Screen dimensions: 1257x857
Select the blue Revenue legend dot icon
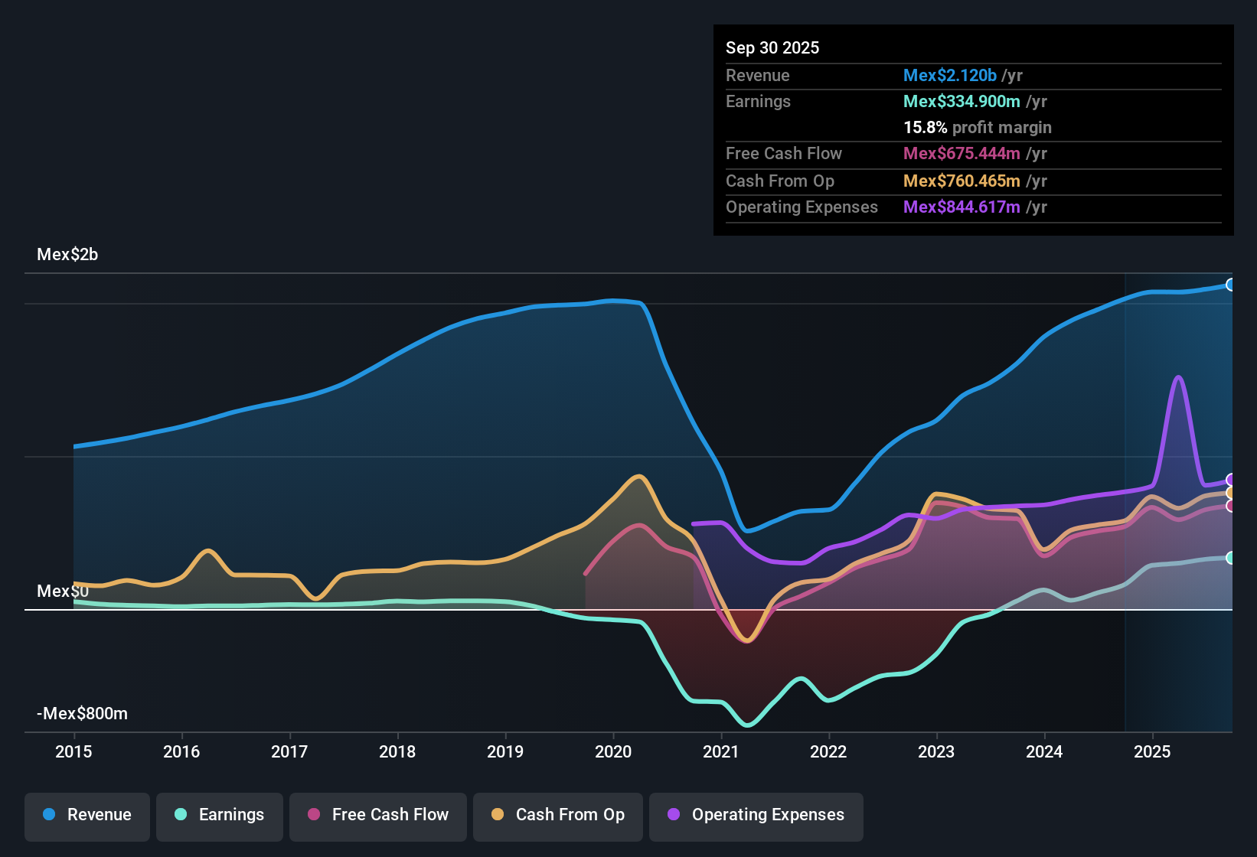pos(48,815)
